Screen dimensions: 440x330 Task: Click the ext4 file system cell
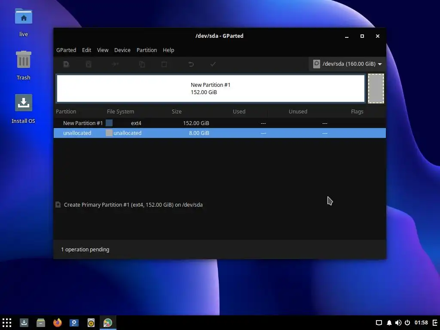tap(136, 123)
